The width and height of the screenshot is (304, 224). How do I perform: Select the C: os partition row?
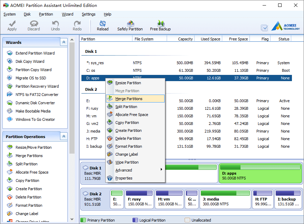[187, 70]
